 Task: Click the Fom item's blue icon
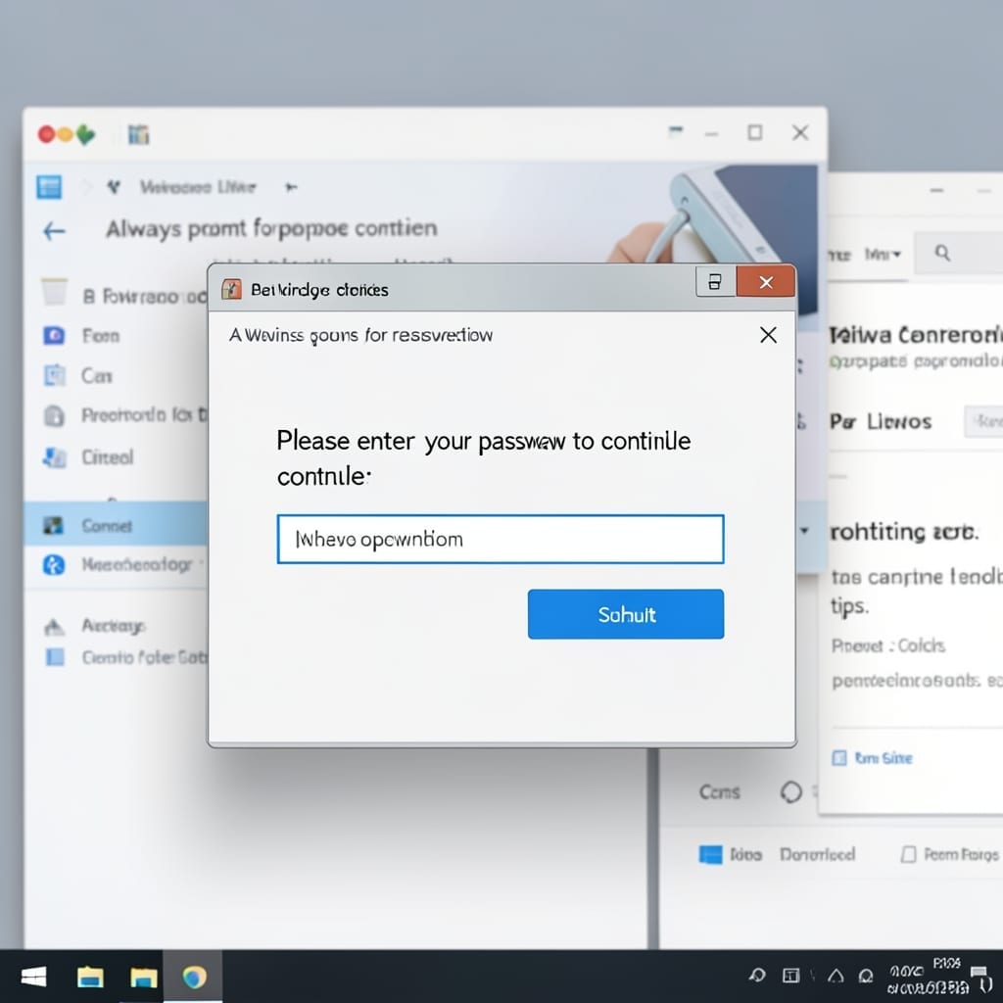pyautogui.click(x=54, y=335)
